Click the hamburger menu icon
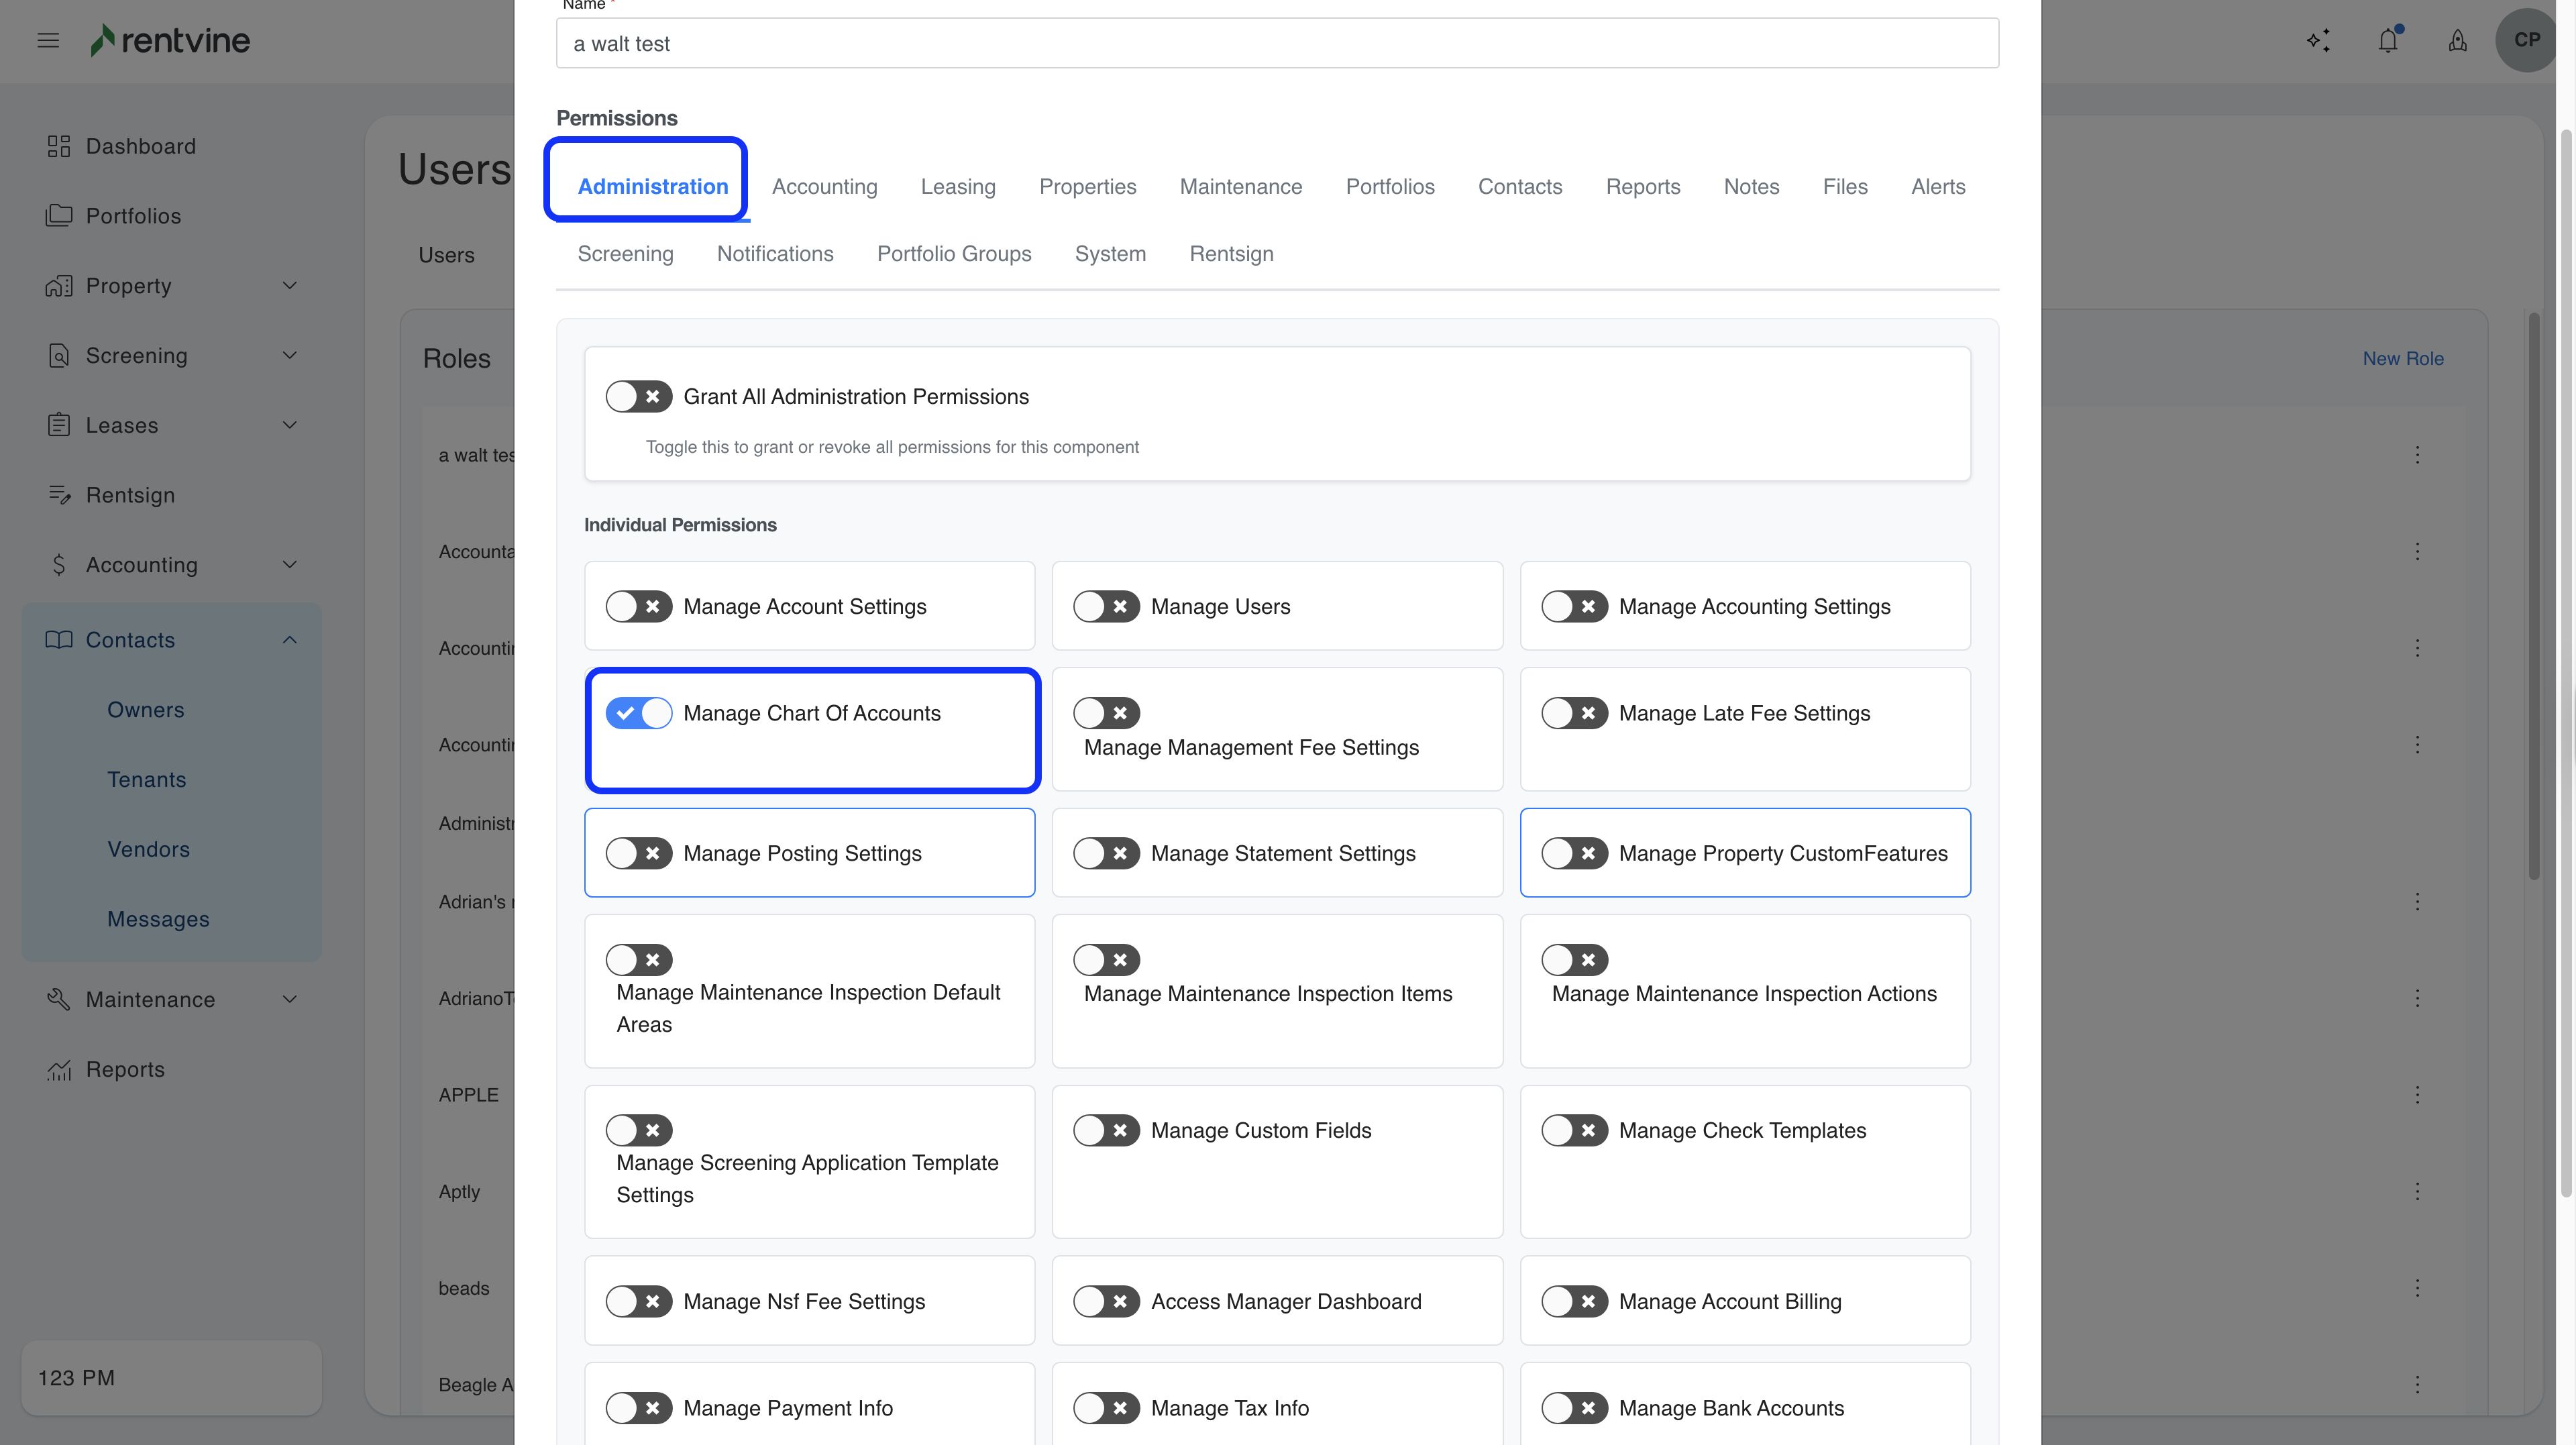The height and width of the screenshot is (1445, 2576). 48,41
